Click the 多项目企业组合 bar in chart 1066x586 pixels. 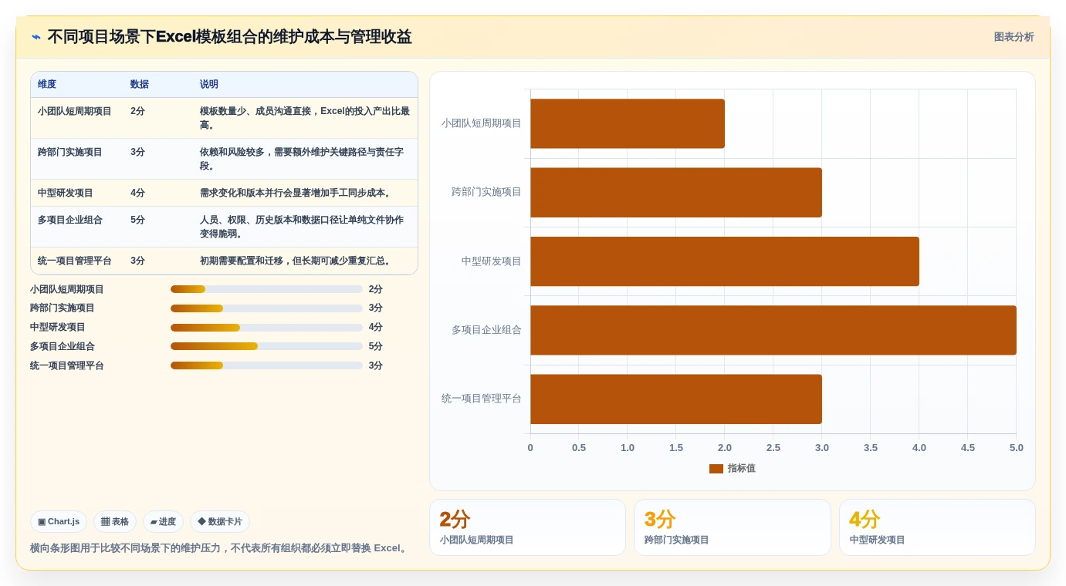(773, 330)
